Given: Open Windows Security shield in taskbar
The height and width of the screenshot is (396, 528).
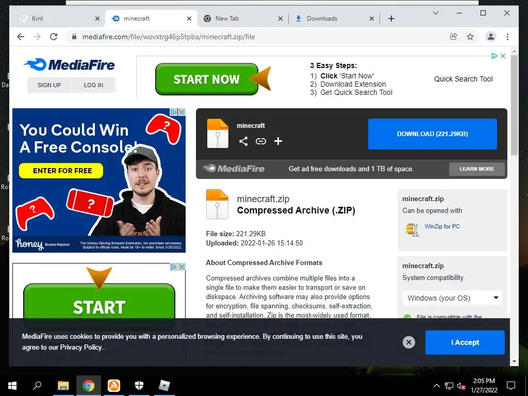Looking at the screenshot, I should click(x=139, y=386).
